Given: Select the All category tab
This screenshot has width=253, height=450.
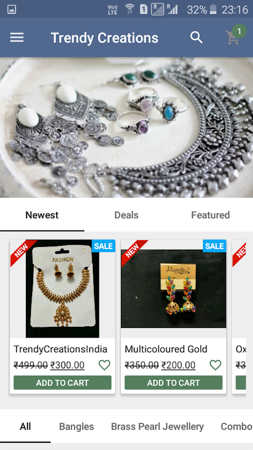Looking at the screenshot, I should pos(25,426).
